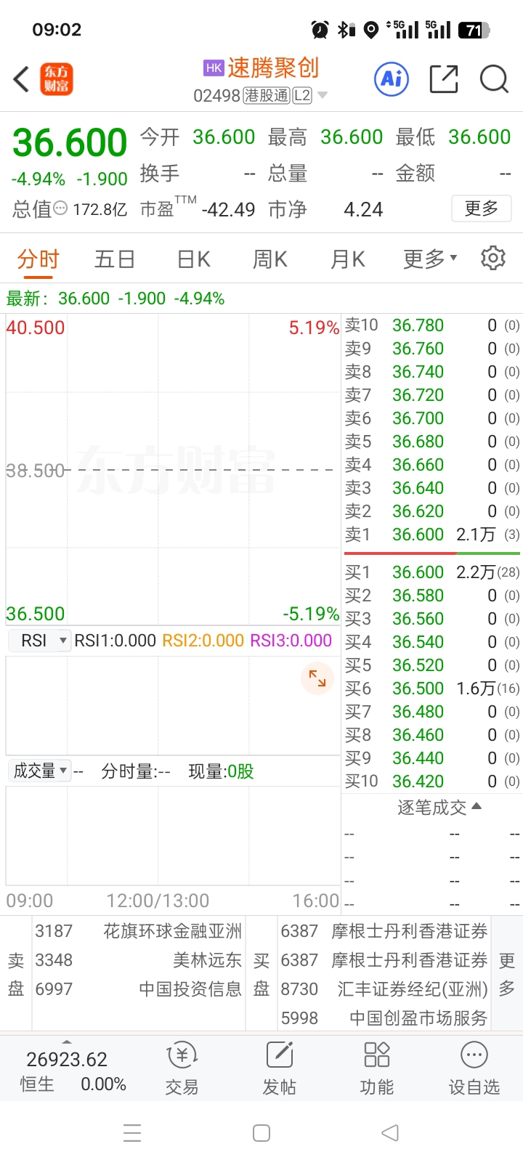Switch to the 日K tab
523x1165 pixels.
coord(193,259)
